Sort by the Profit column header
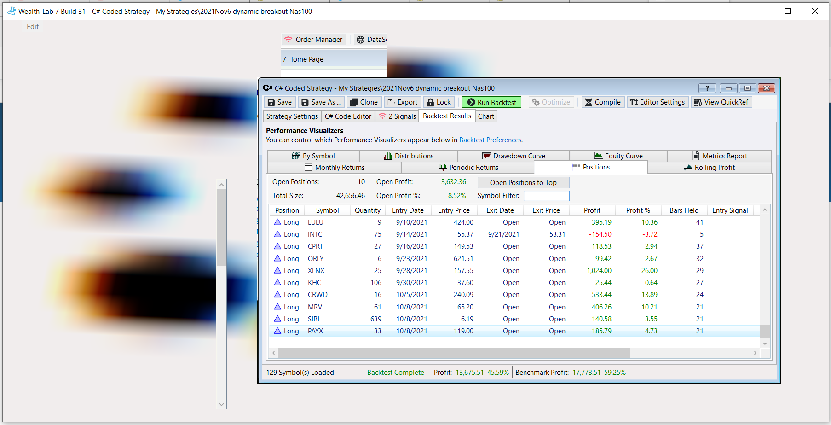Image resolution: width=831 pixels, height=425 pixels. click(x=592, y=210)
